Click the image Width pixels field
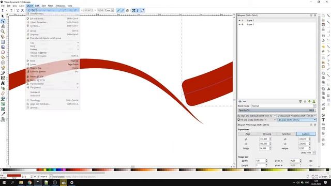Image resolution: width=331 pixels, height=186 pixels. pos(260,161)
